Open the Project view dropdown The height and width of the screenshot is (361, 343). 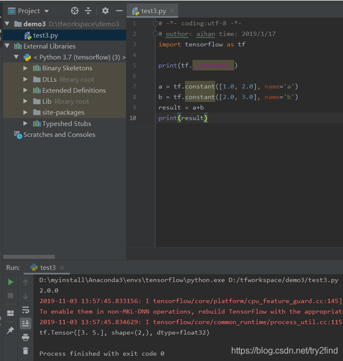pyautogui.click(x=29, y=11)
